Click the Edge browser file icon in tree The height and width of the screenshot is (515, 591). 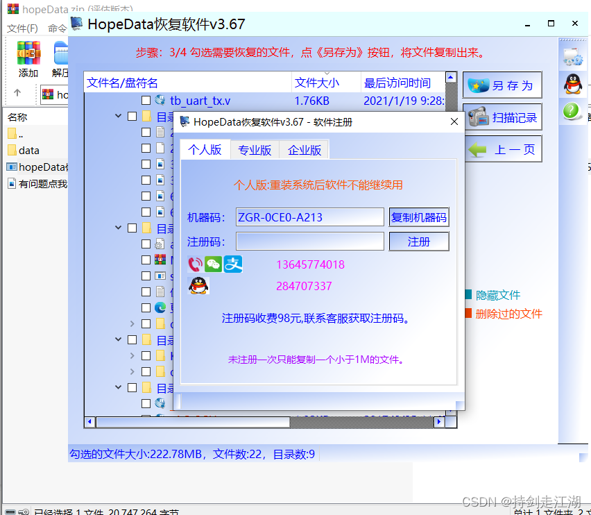click(x=160, y=307)
